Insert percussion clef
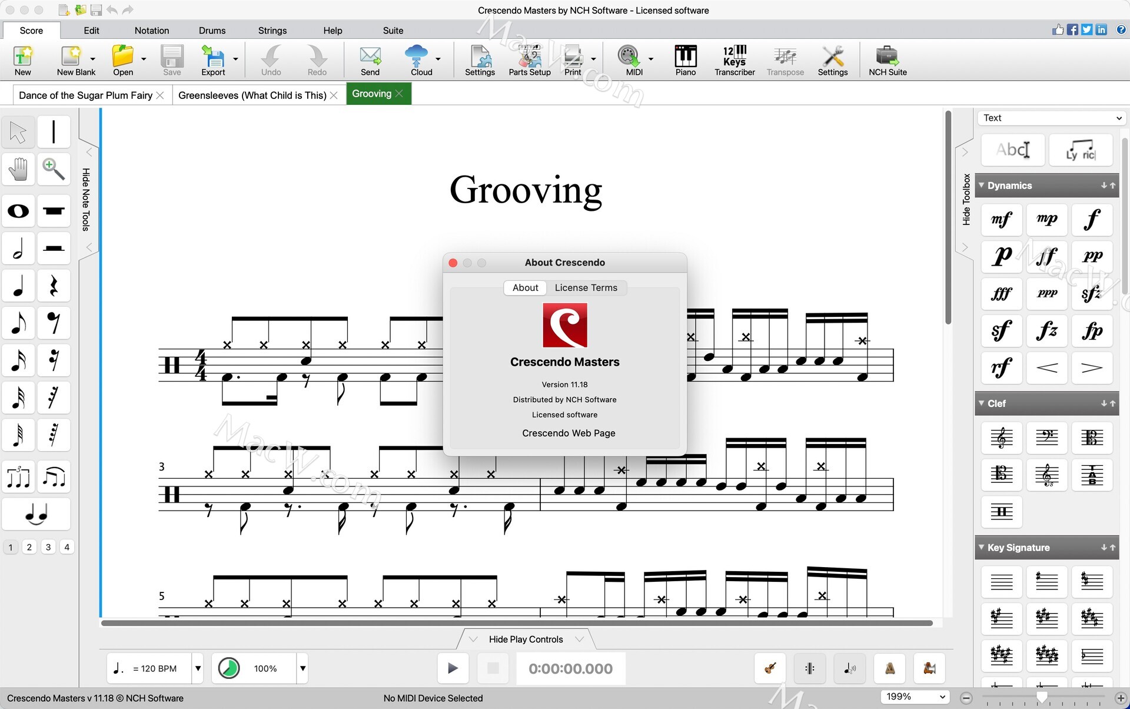1130x709 pixels. click(1002, 512)
